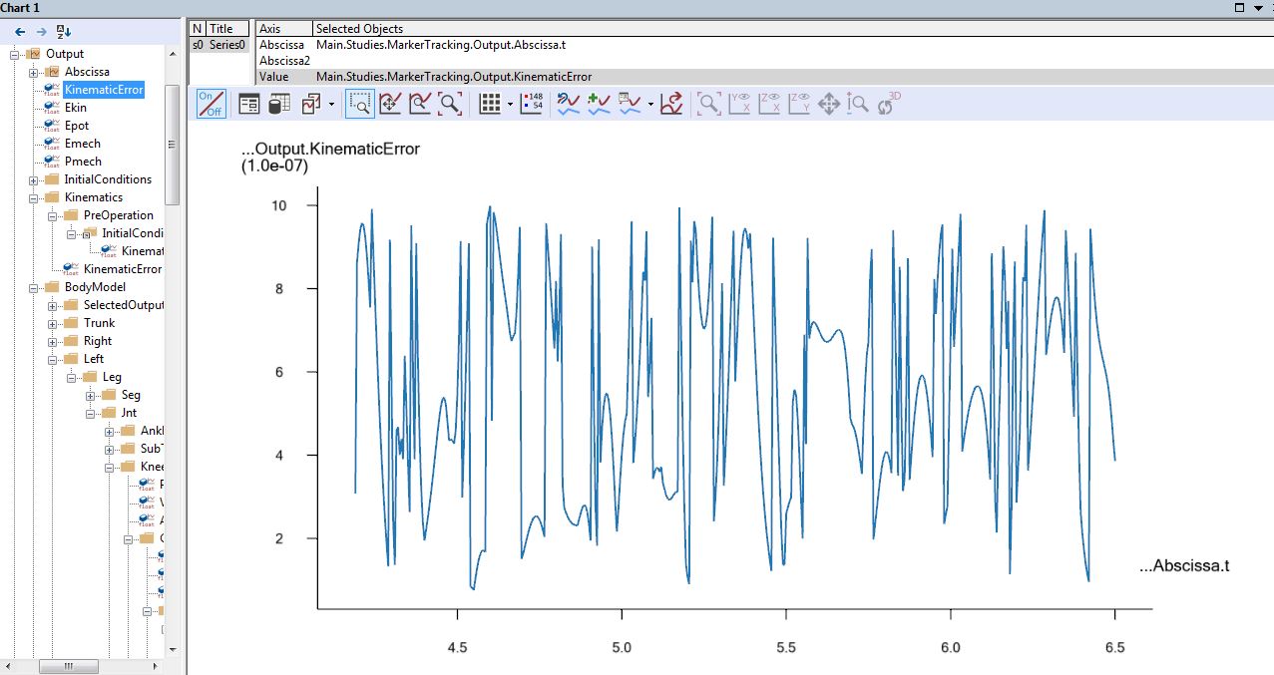The height and width of the screenshot is (675, 1274).
Task: Select the Pmech output variable
Action: point(83,162)
